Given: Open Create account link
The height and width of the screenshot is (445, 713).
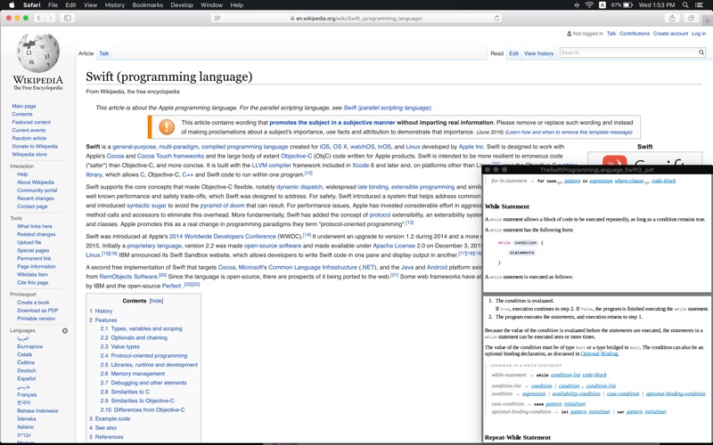Looking at the screenshot, I should [x=671, y=34].
